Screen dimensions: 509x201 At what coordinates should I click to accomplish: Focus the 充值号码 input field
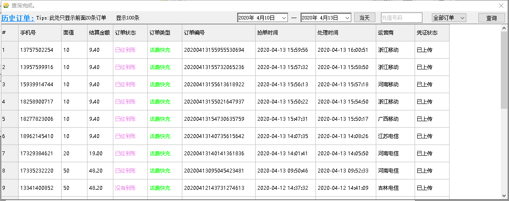[x=401, y=18]
